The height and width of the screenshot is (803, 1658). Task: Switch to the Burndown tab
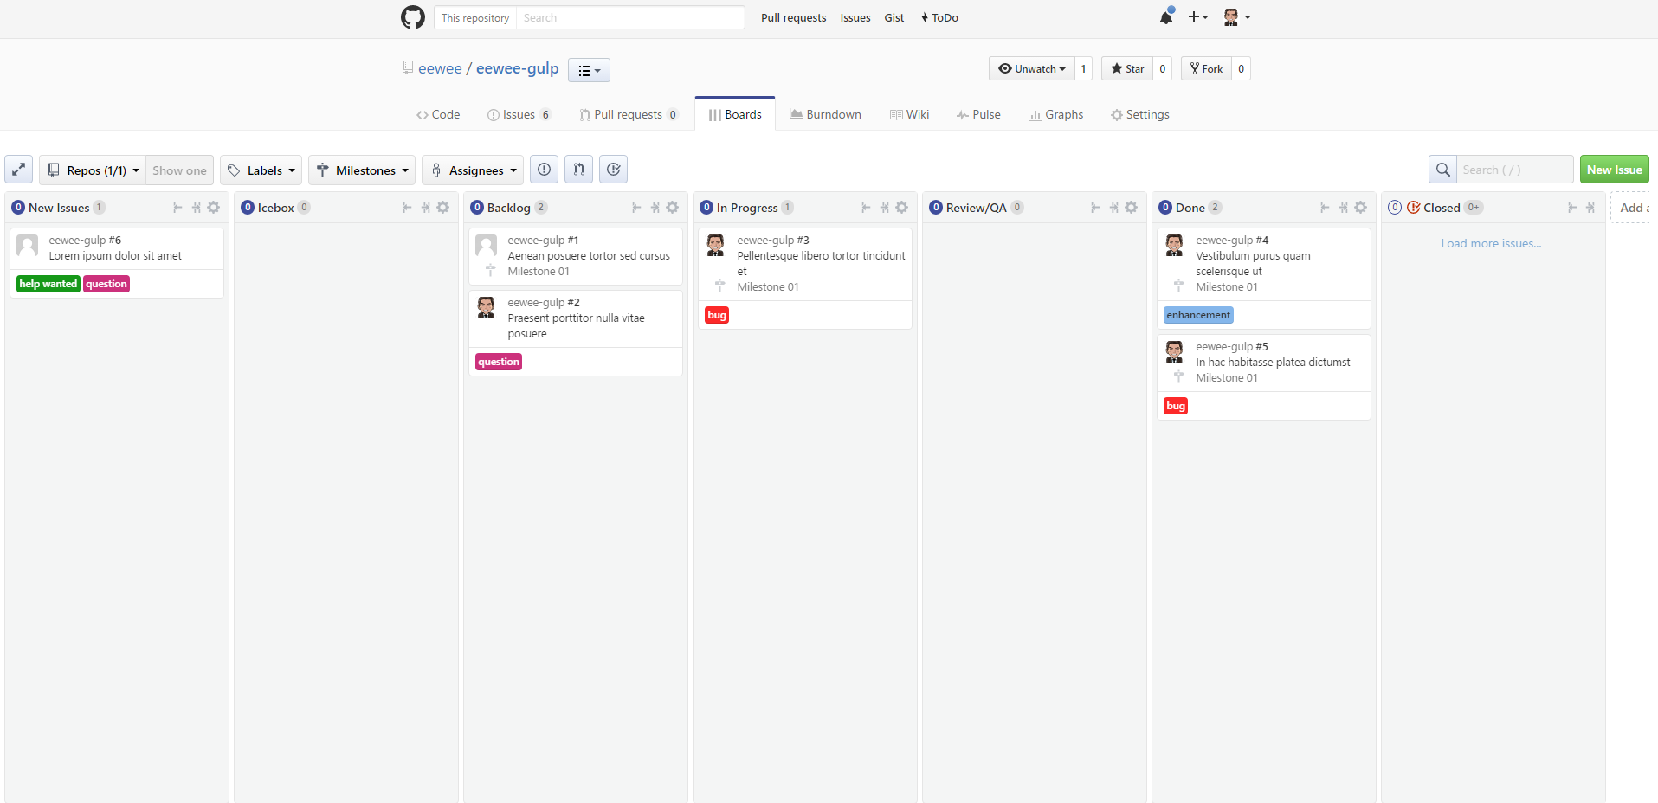pyautogui.click(x=824, y=113)
